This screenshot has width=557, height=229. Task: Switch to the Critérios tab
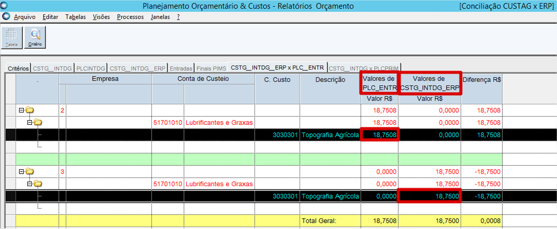click(x=18, y=67)
